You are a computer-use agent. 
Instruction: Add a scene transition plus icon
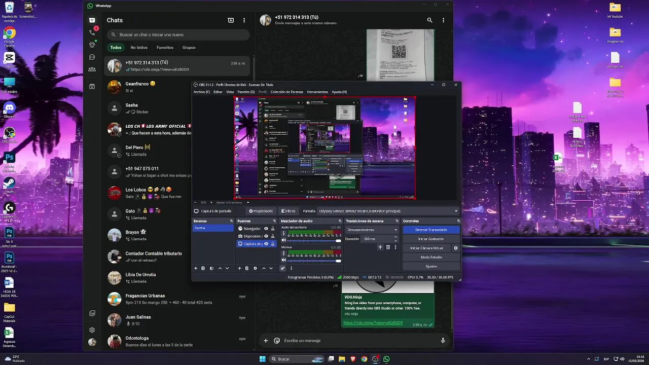380,247
